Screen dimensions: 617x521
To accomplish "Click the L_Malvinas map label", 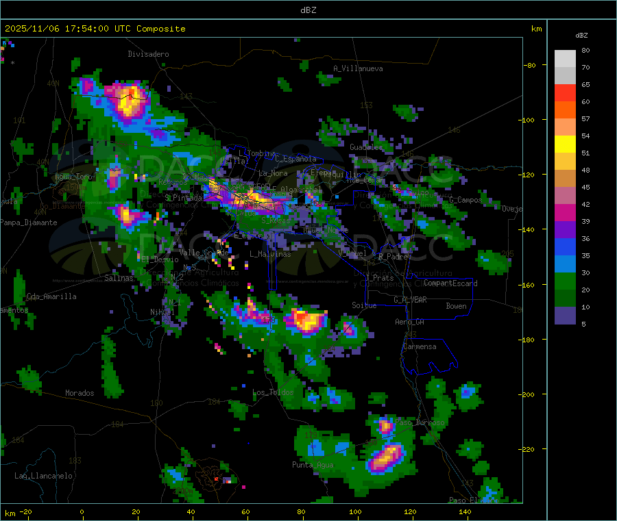I will click(270, 254).
